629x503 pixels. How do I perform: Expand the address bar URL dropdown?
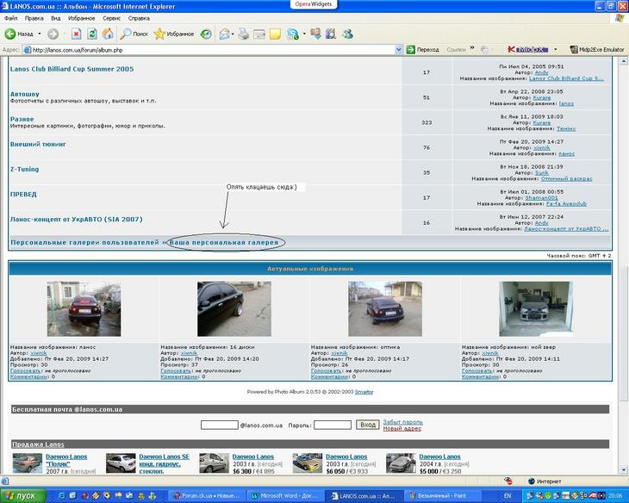(398, 50)
